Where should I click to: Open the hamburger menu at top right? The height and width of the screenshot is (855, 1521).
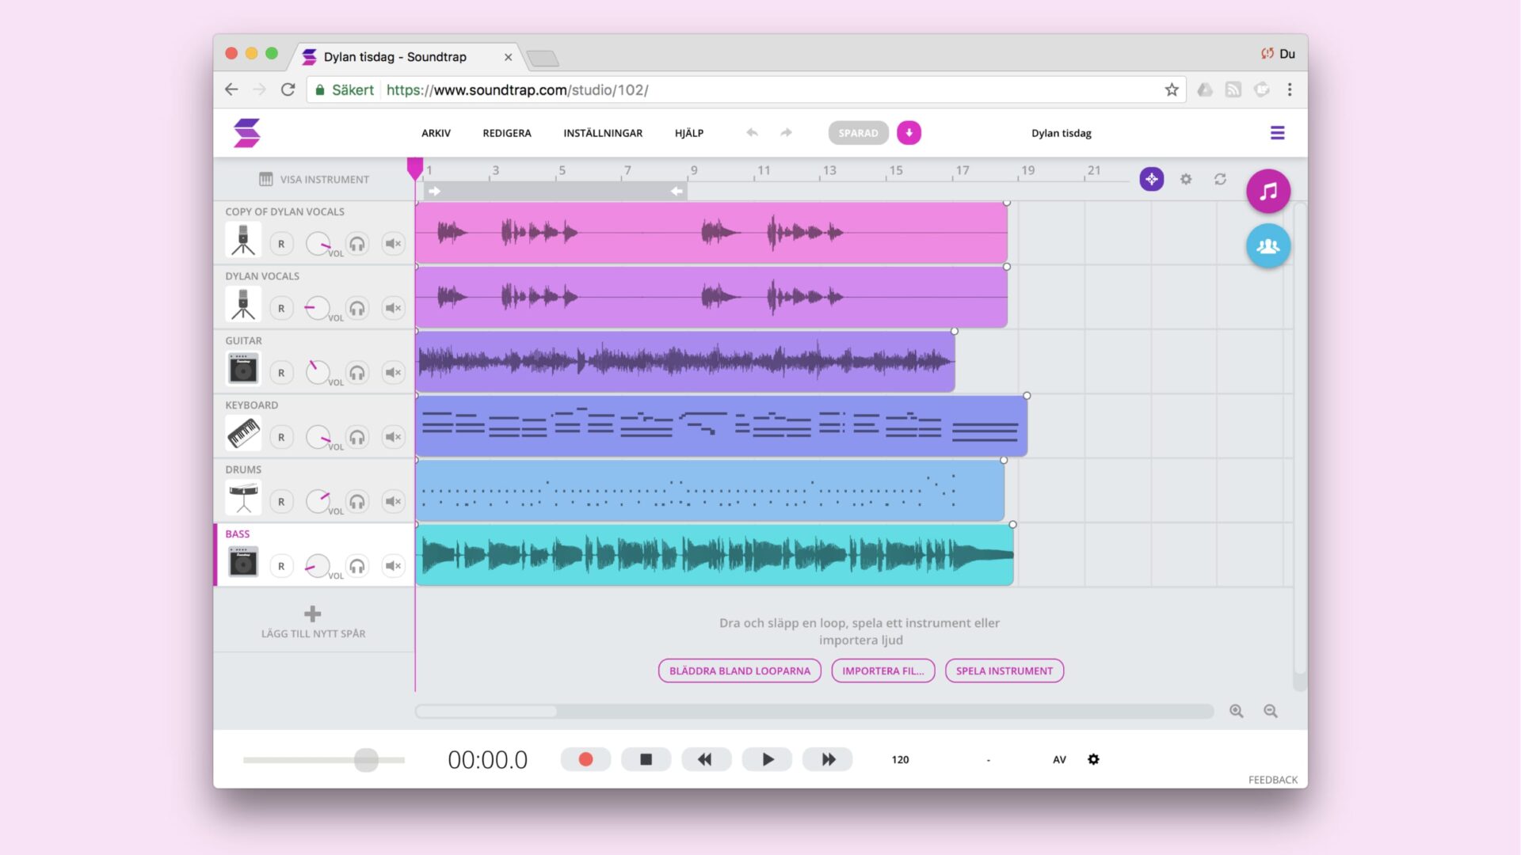point(1277,132)
